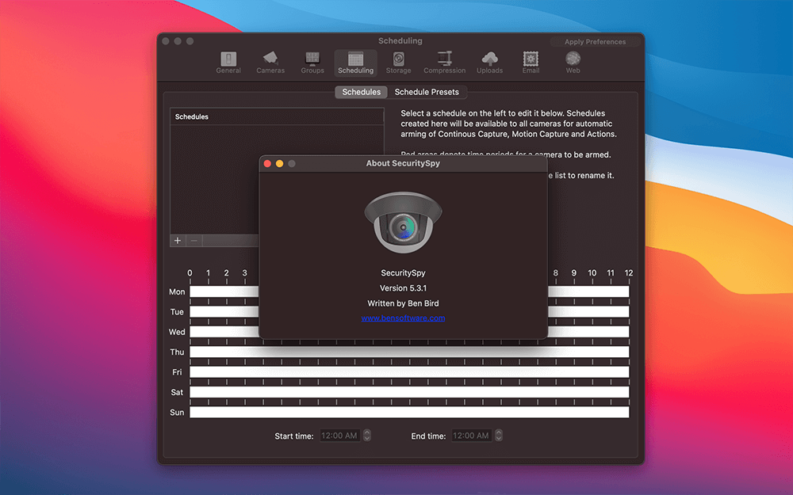Switch to the Schedule Presets tab
793x495 pixels.
point(427,92)
